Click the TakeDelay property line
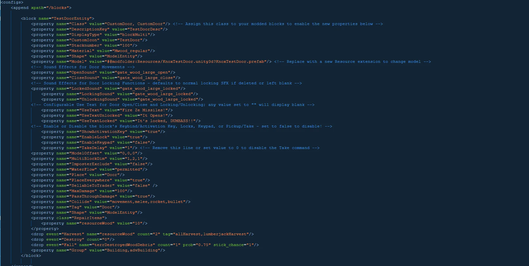529x266 pixels. coord(89,148)
